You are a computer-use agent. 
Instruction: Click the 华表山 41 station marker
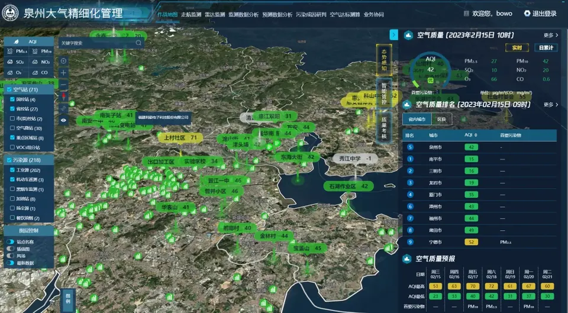pyautogui.click(x=175, y=207)
